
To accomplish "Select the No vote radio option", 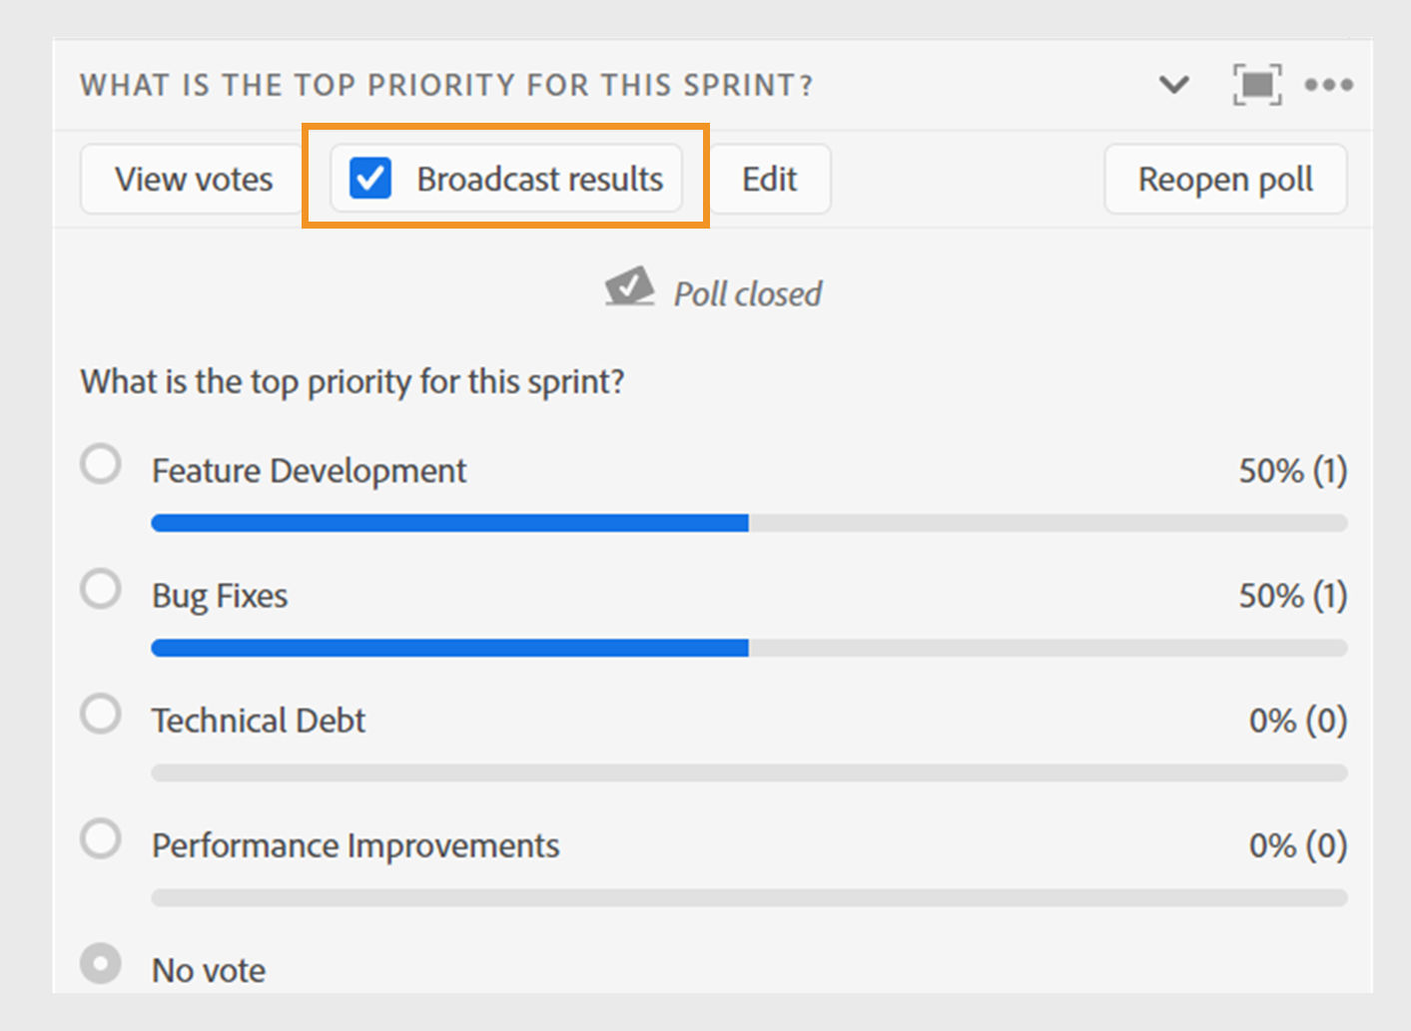I will click(101, 964).
